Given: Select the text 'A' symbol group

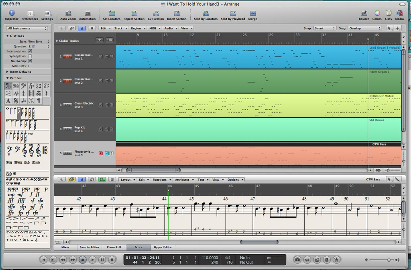Looking at the screenshot, I should (x=8, y=101).
